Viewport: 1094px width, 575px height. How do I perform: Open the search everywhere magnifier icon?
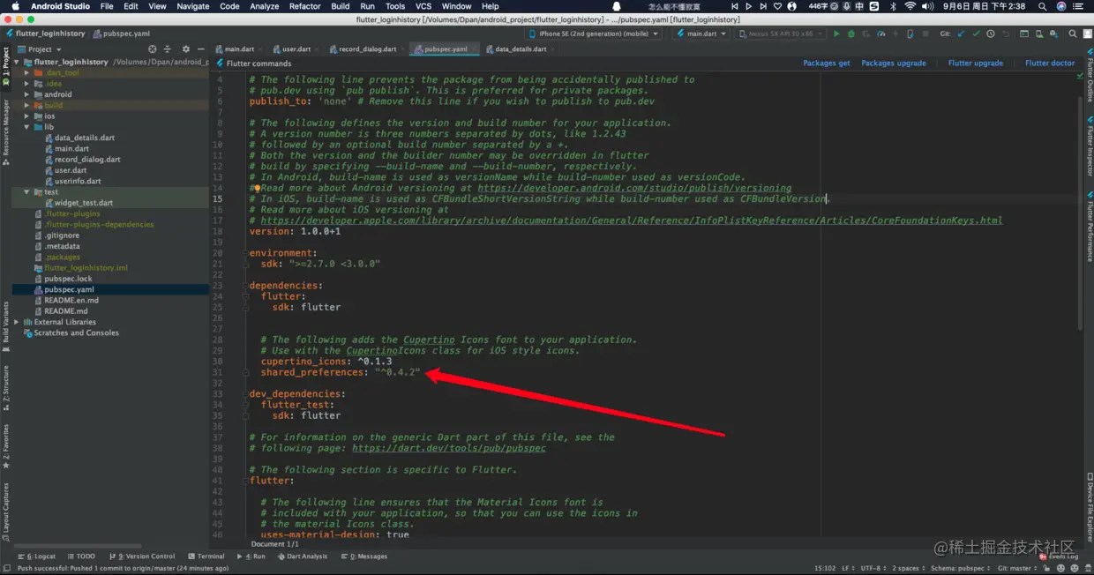point(1072,34)
